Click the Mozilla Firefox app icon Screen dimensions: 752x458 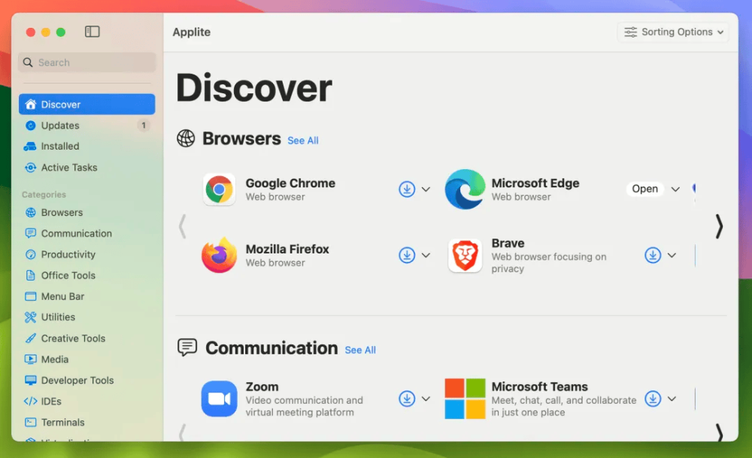pos(219,255)
